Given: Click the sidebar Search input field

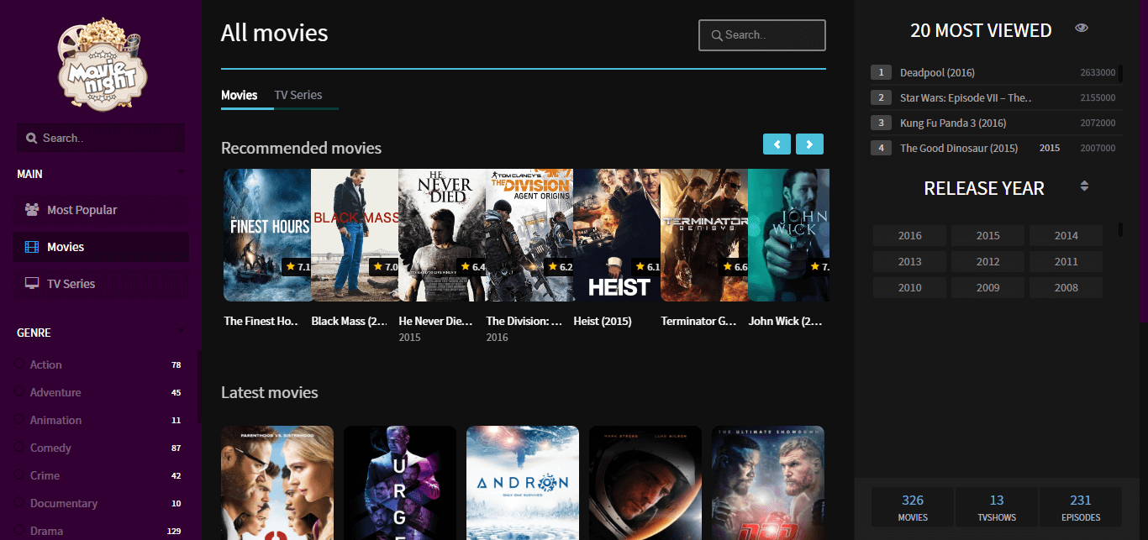Looking at the screenshot, I should point(101,138).
